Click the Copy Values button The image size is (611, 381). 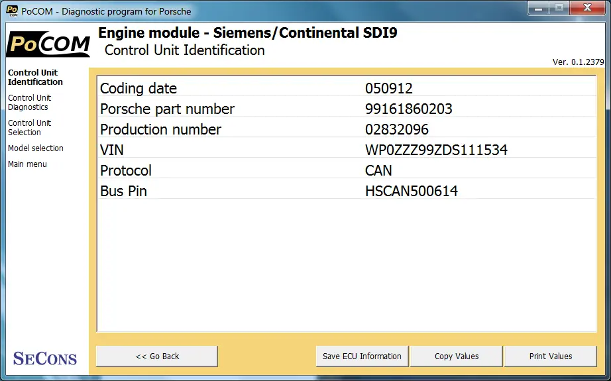click(x=457, y=356)
